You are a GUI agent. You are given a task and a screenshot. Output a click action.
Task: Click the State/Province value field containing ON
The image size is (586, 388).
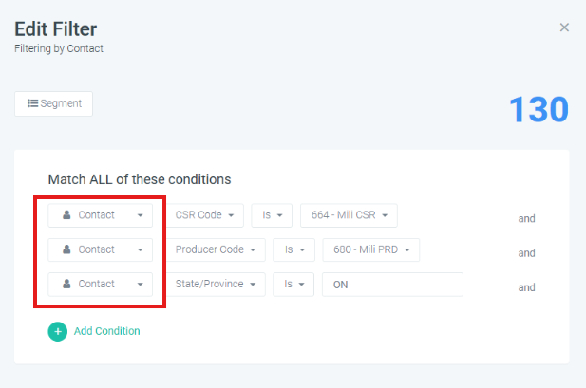coord(392,285)
